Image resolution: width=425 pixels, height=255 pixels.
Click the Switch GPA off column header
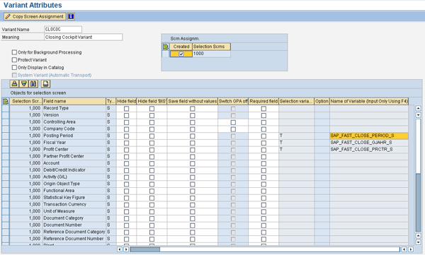[x=233, y=101]
